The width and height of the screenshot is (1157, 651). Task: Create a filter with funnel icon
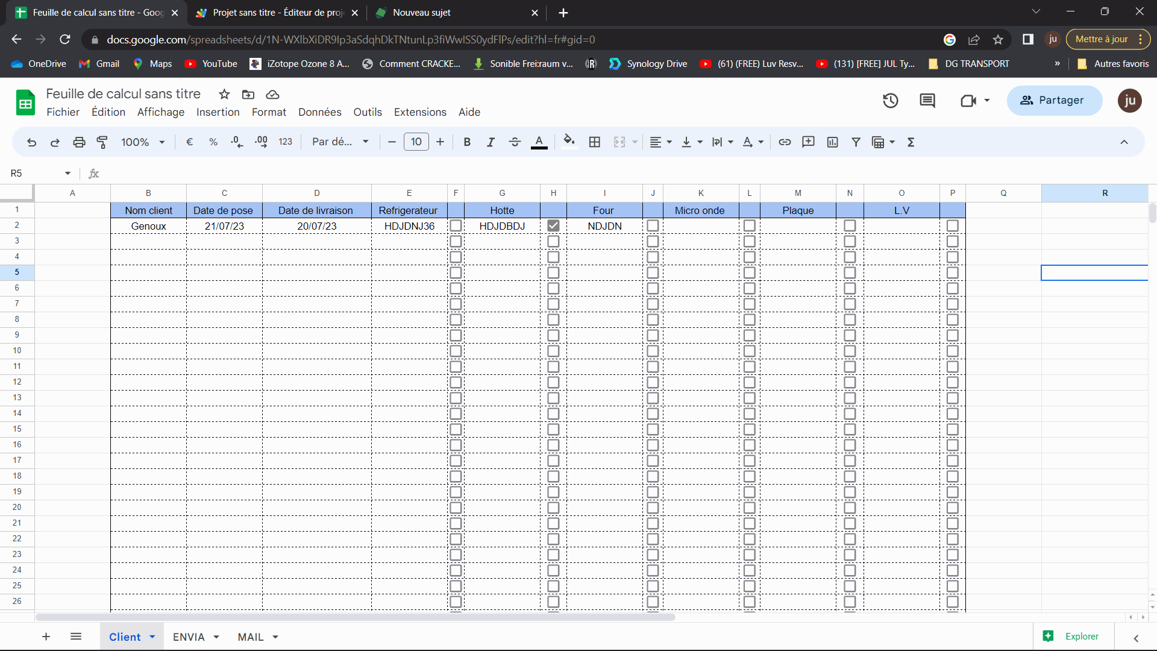point(856,142)
